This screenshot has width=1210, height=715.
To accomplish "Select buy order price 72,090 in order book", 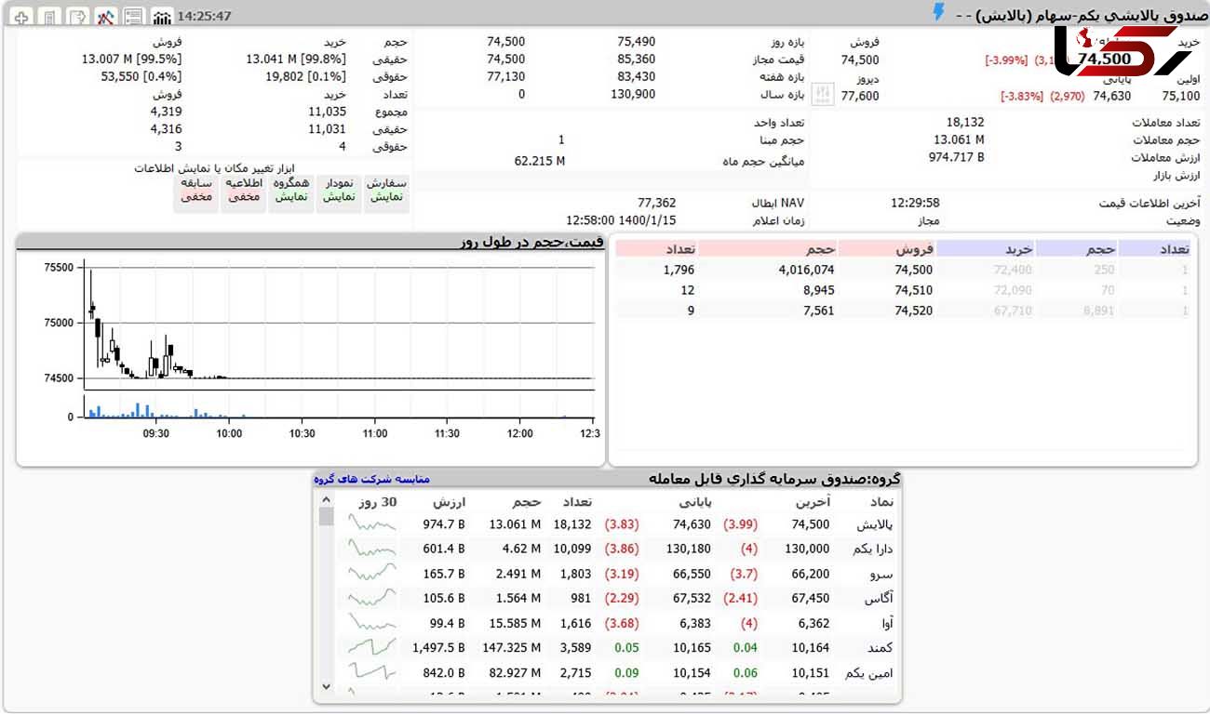I will pos(1013,290).
